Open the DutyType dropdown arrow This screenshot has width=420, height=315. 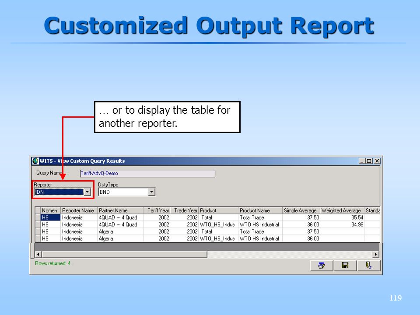coord(152,192)
